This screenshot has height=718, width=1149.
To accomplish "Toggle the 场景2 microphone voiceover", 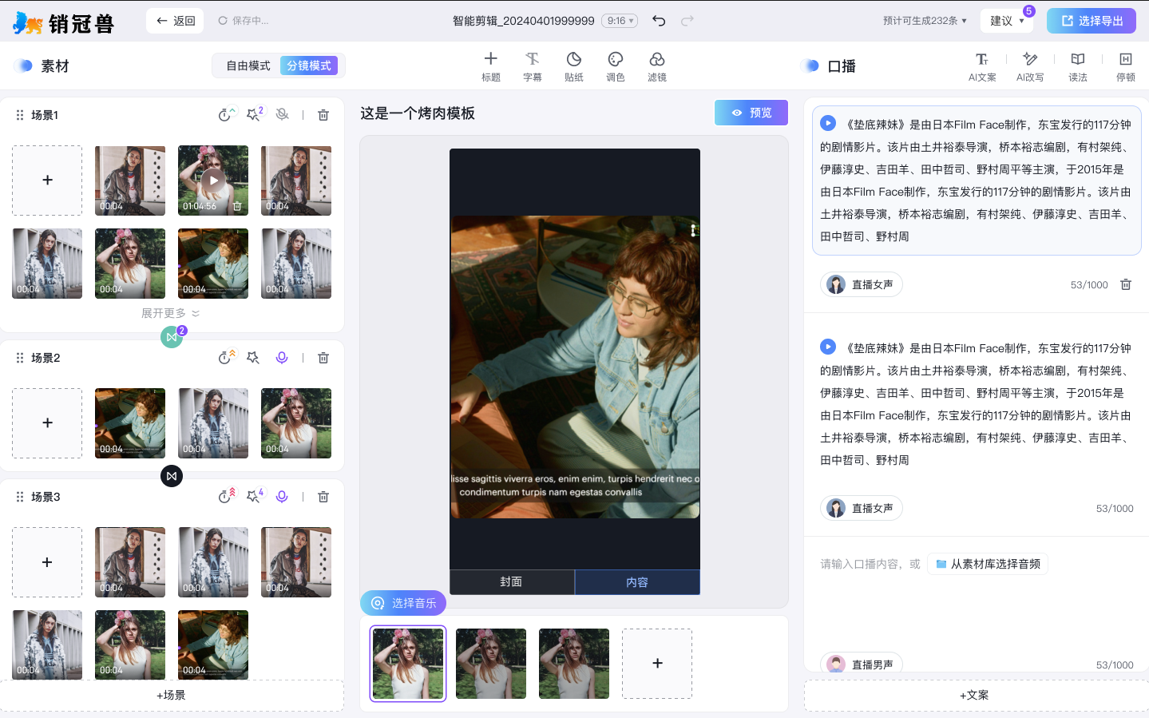I will (x=282, y=358).
